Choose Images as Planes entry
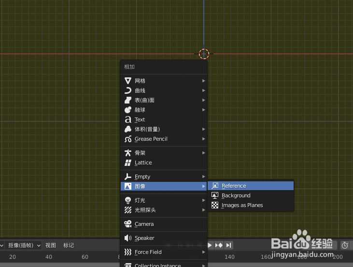The width and height of the screenshot is (353, 267). pos(251,205)
